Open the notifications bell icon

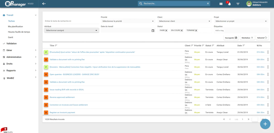pyautogui.click(x=229, y=4)
